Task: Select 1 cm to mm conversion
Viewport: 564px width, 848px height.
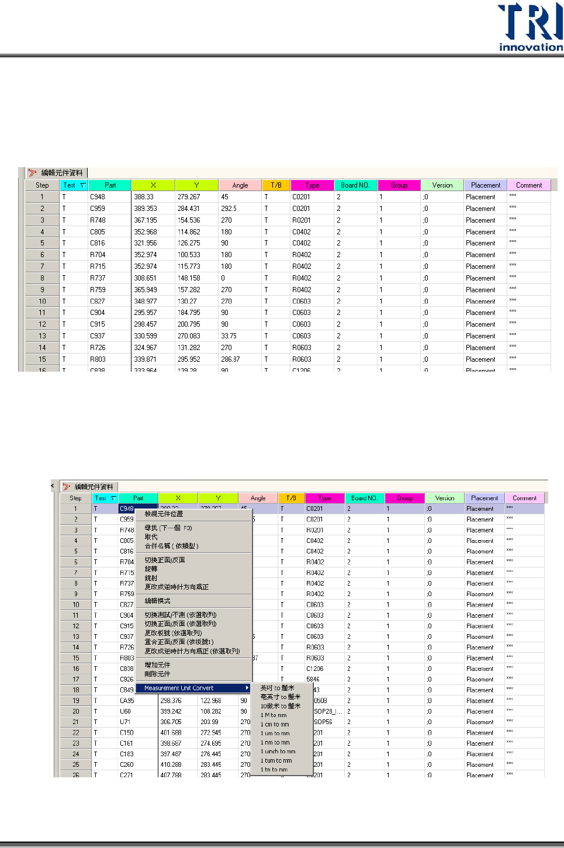Action: click(x=275, y=724)
